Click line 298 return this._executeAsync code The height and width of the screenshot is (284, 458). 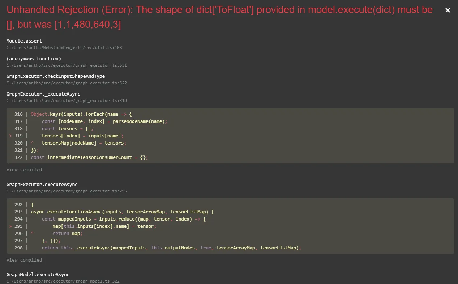171,248
